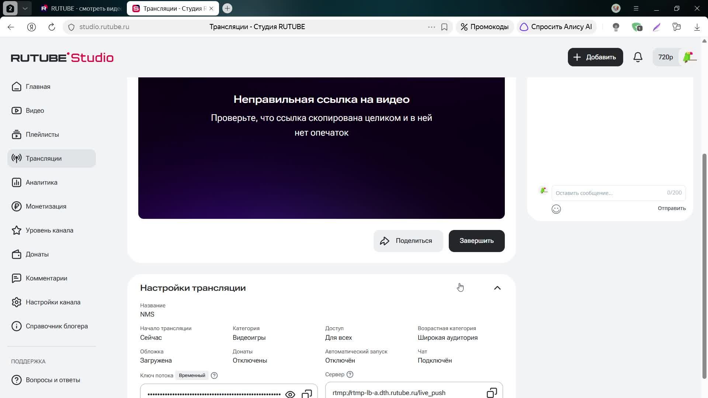Screen dimensions: 708x398
Task: Open the browser main menu
Action: coord(636,8)
